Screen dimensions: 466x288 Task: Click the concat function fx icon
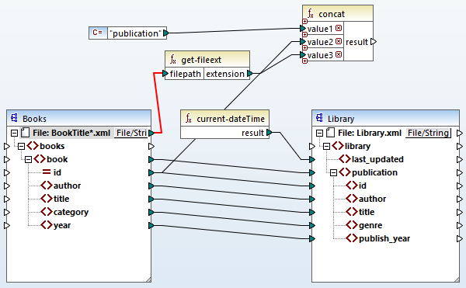click(310, 14)
